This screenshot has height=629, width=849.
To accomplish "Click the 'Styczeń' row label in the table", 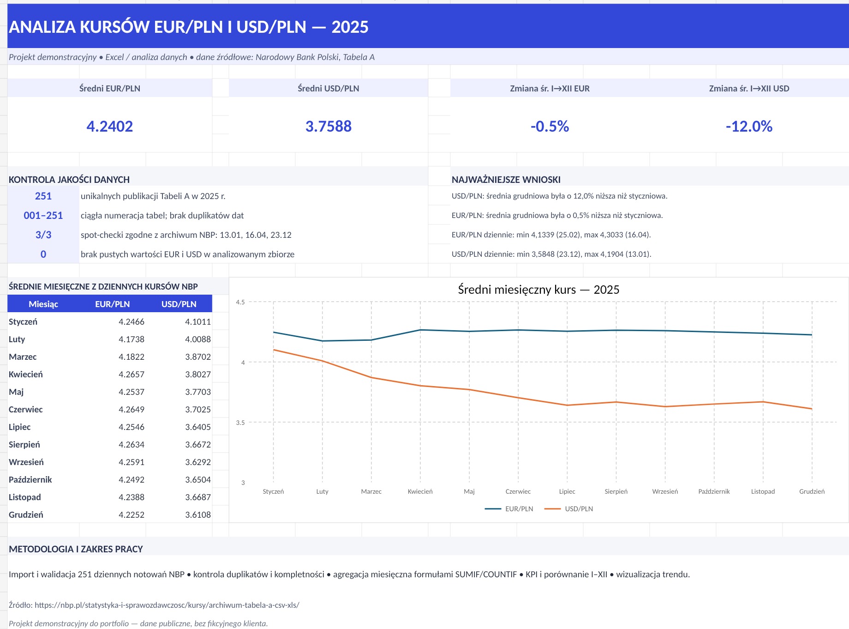I will (23, 322).
